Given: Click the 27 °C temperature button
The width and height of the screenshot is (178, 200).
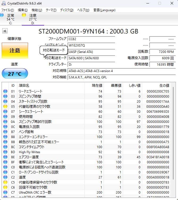Looking at the screenshot, I should tap(15, 74).
